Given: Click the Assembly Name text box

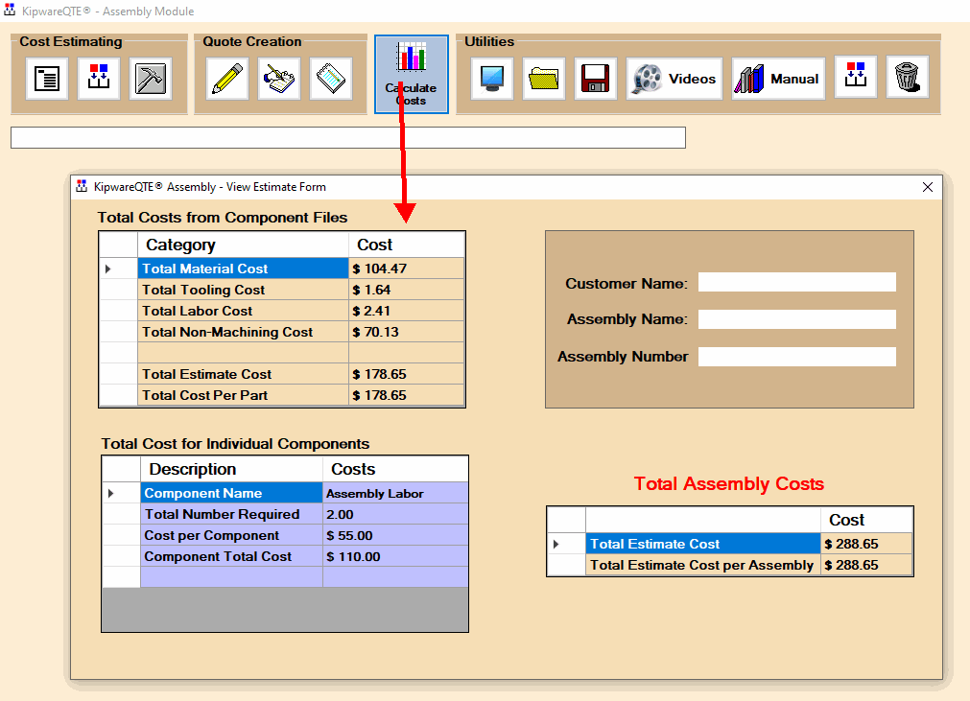Looking at the screenshot, I should [x=796, y=319].
